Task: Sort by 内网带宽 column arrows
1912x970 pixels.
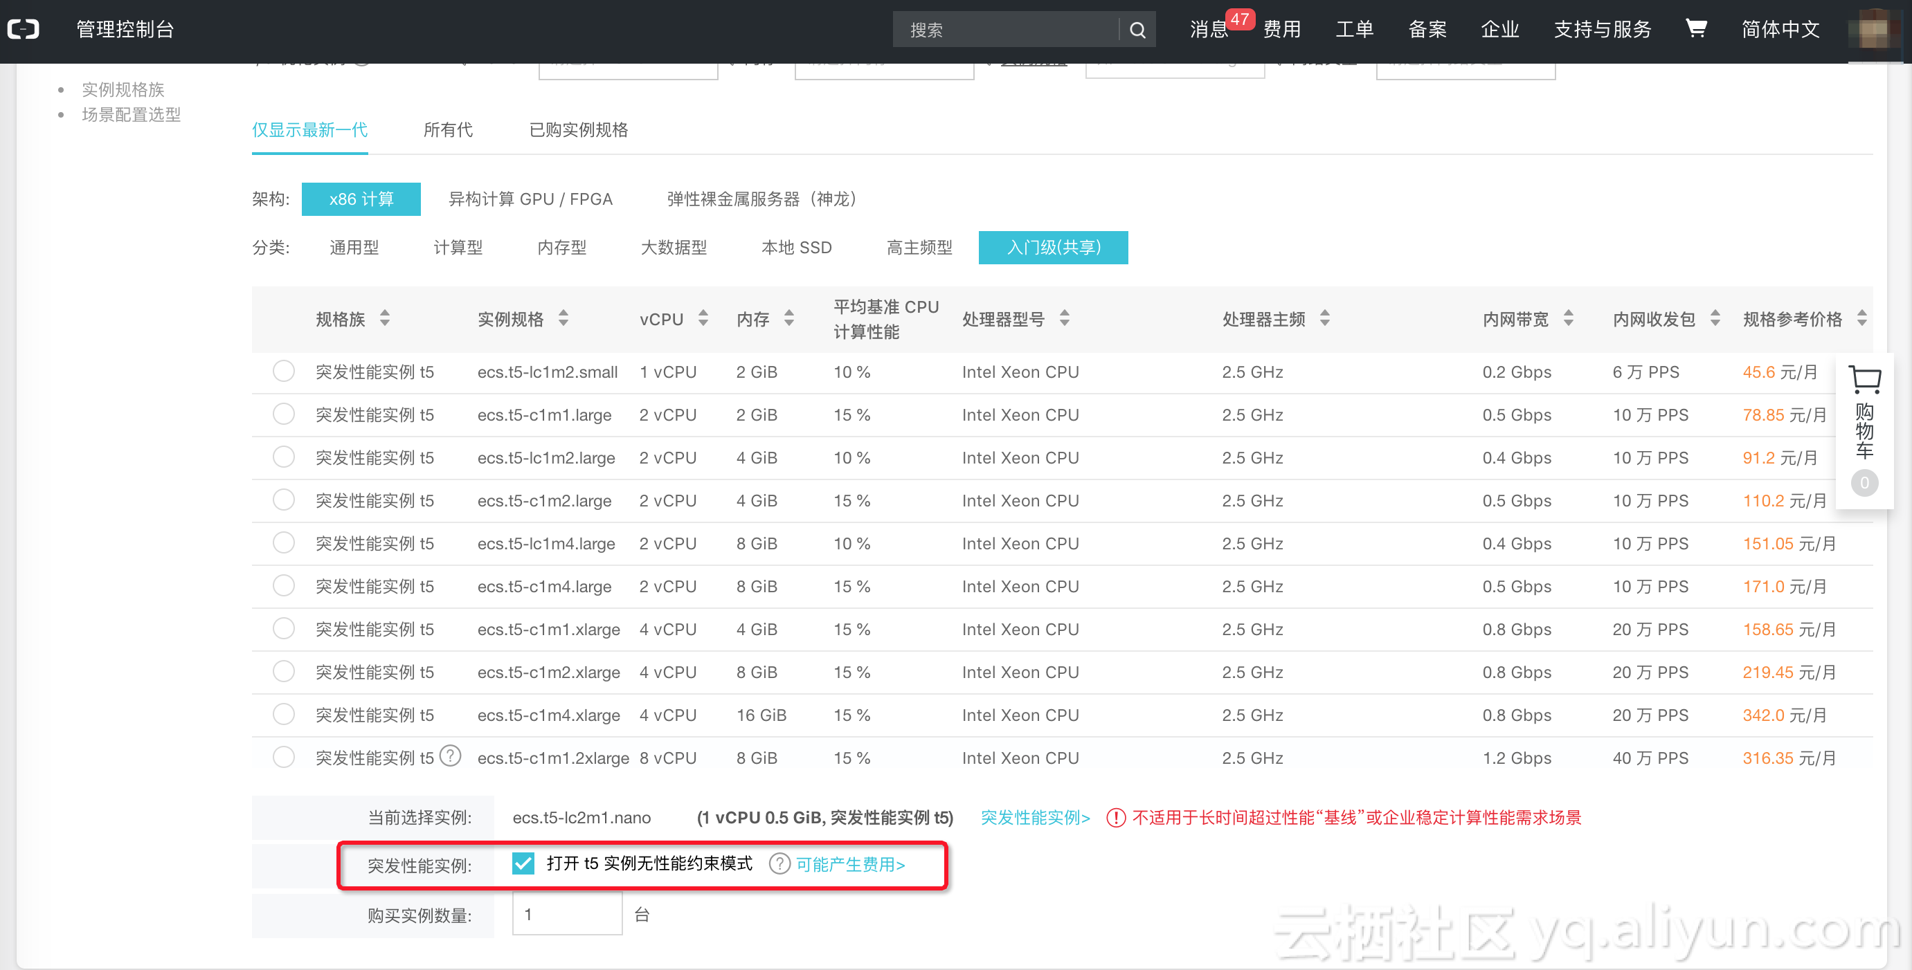Action: 1569,319
